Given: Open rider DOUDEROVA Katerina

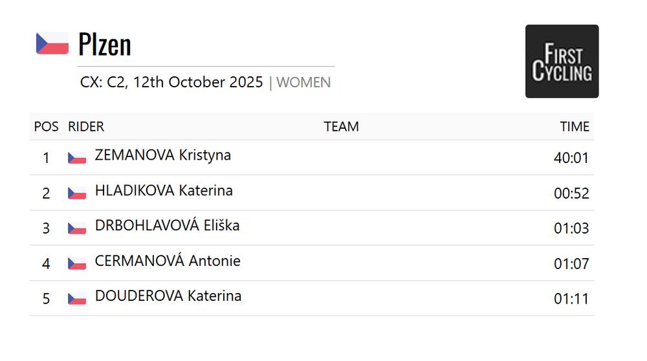Looking at the screenshot, I should 168,296.
